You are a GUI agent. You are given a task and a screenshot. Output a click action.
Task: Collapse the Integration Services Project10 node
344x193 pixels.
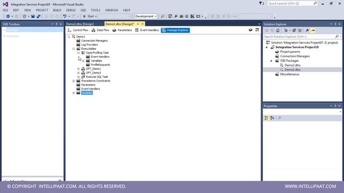coord(267,47)
